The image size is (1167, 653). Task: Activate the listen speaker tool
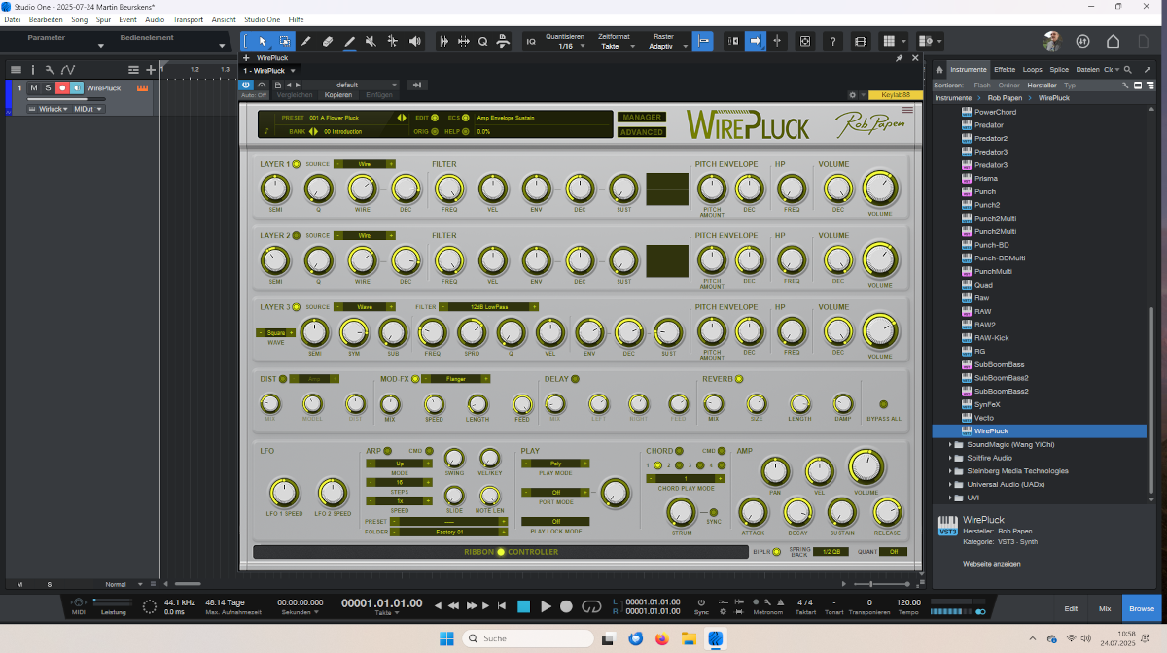pyautogui.click(x=416, y=41)
